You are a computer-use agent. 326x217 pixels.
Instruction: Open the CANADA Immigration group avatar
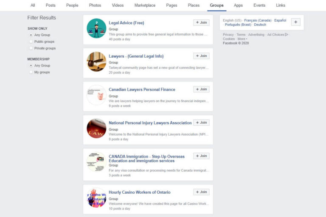pos(96,162)
